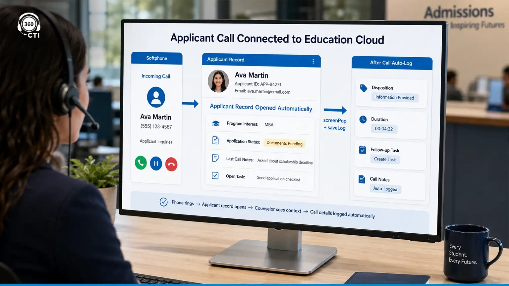Click the MBA program interest value
Viewport: 509px width, 286px height.
point(269,125)
